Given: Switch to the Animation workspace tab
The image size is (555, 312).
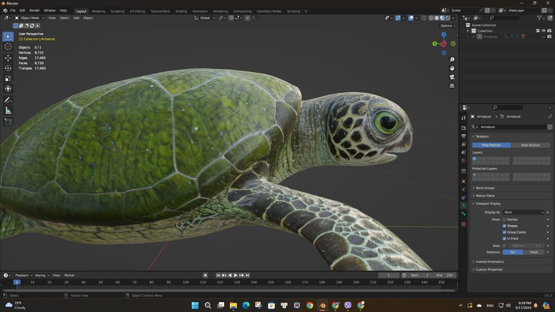Looking at the screenshot, I should point(200,11).
